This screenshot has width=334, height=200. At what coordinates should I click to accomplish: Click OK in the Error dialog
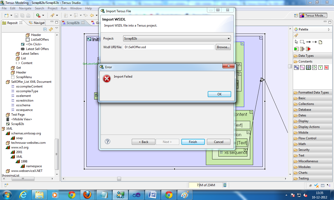click(219, 94)
